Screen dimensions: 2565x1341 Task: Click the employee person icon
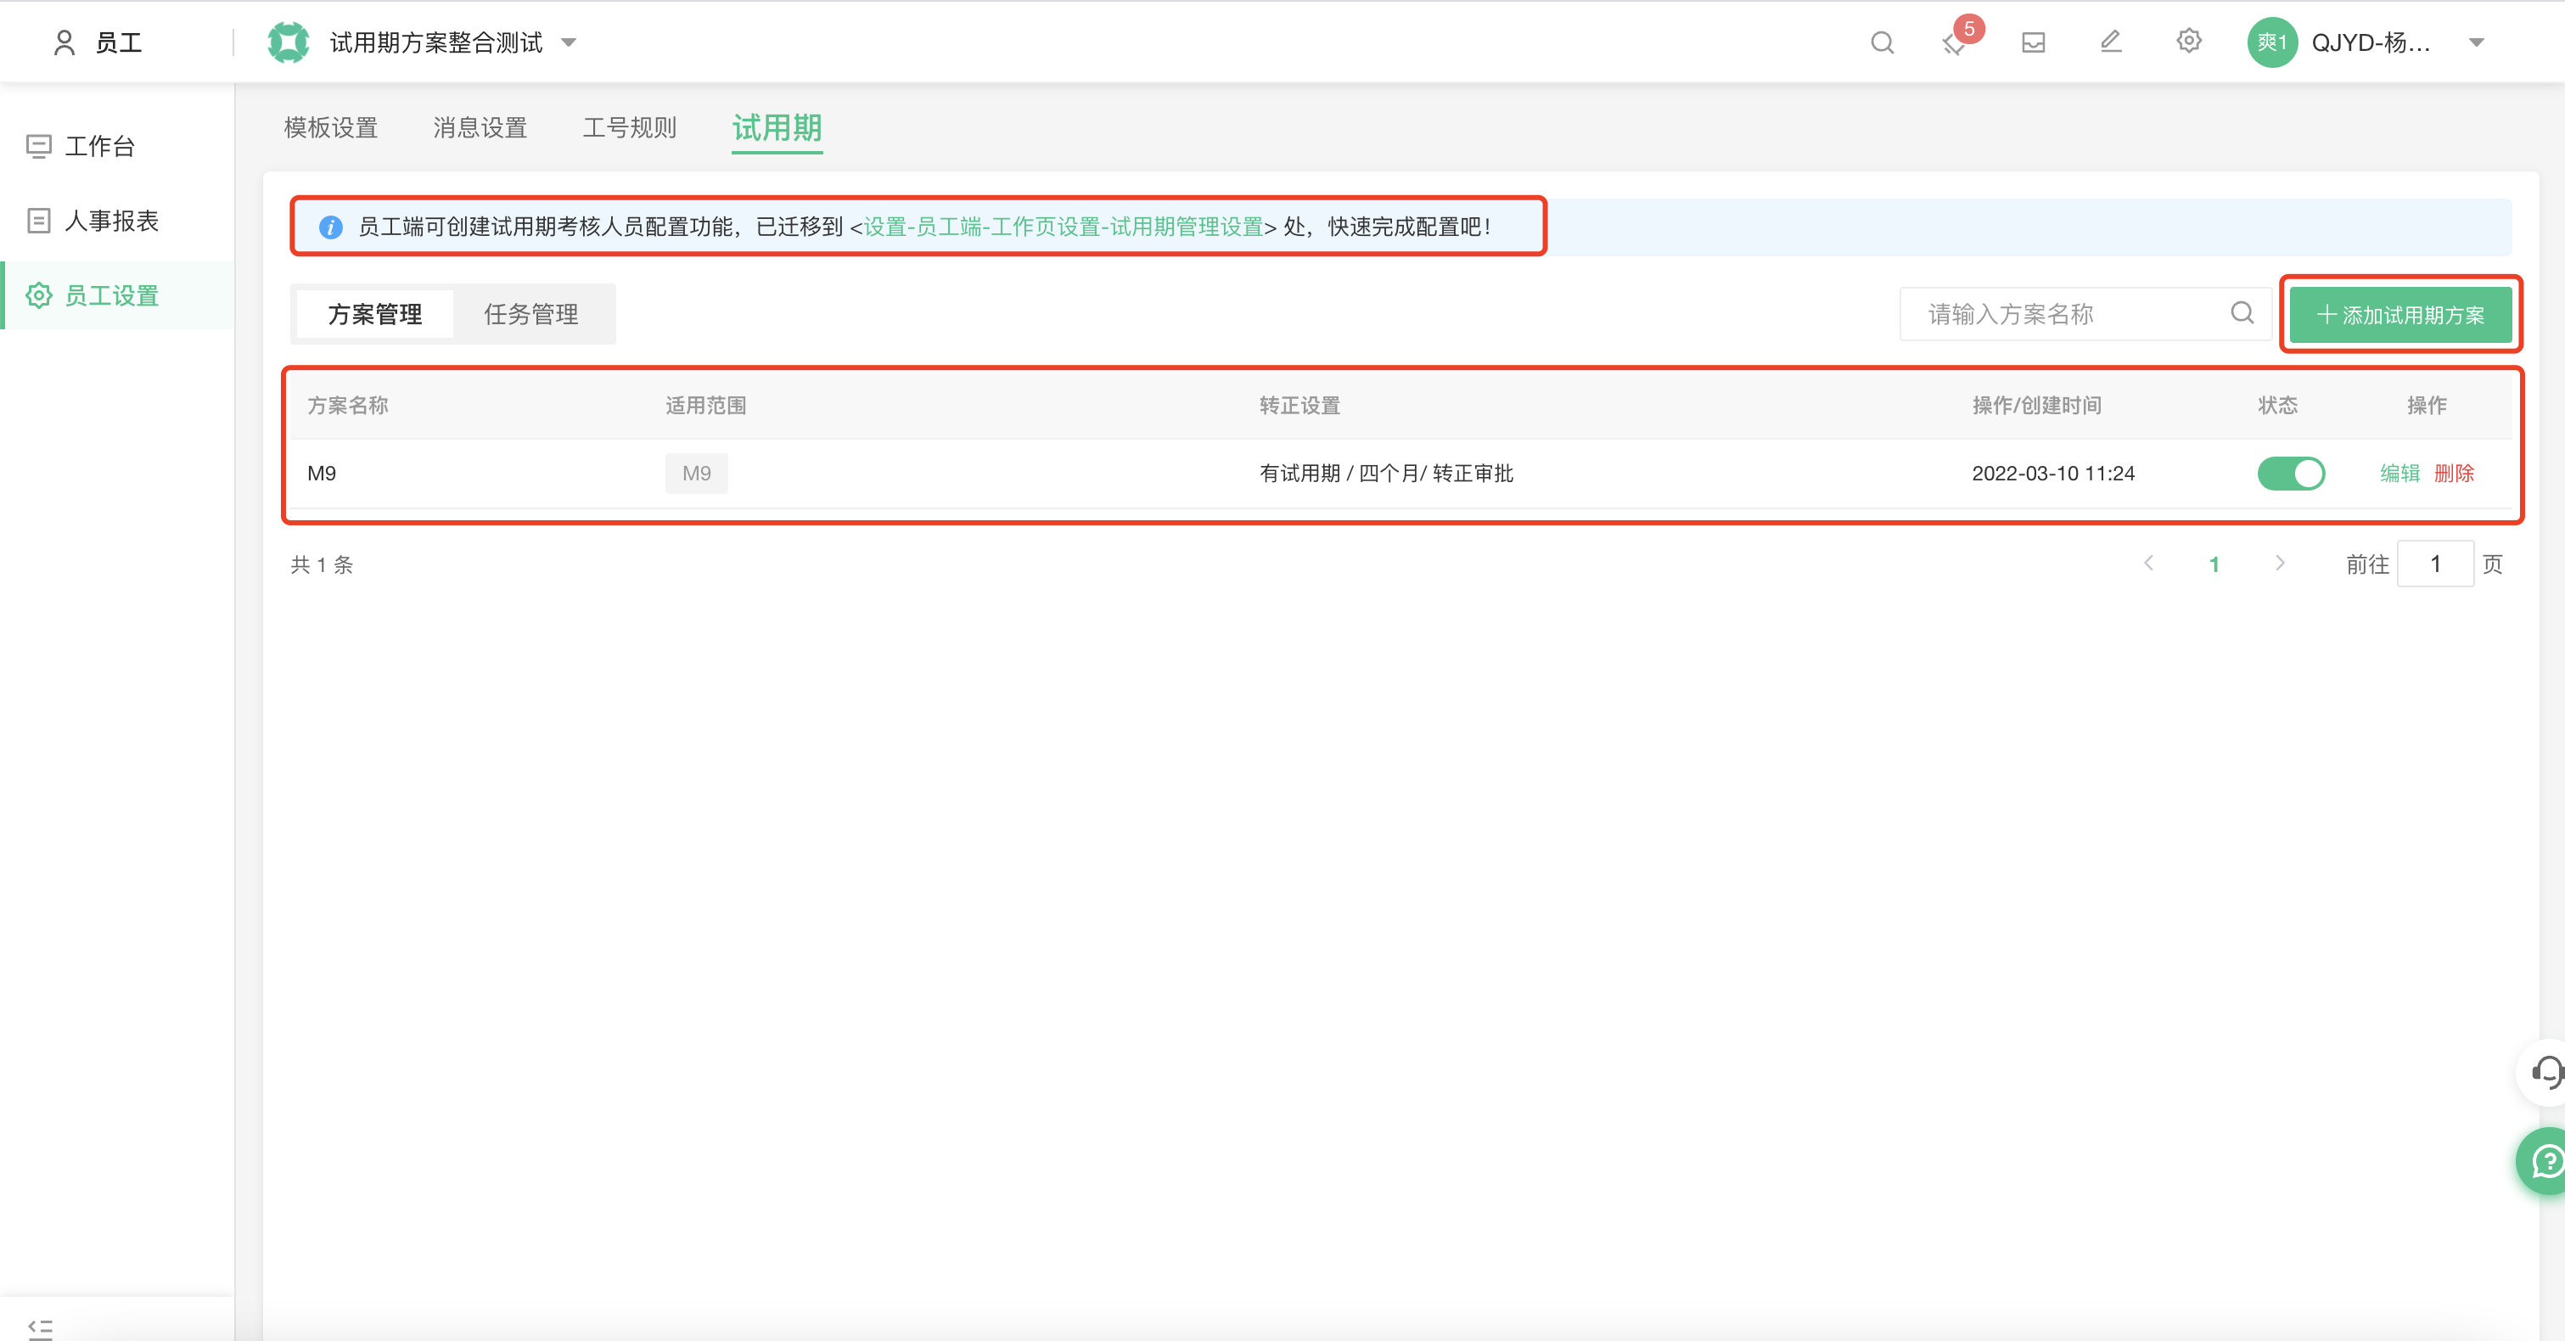pyautogui.click(x=65, y=42)
